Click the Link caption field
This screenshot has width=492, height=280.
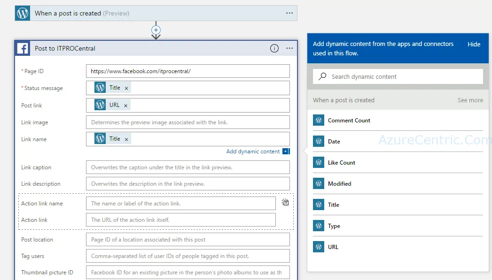pos(187,167)
